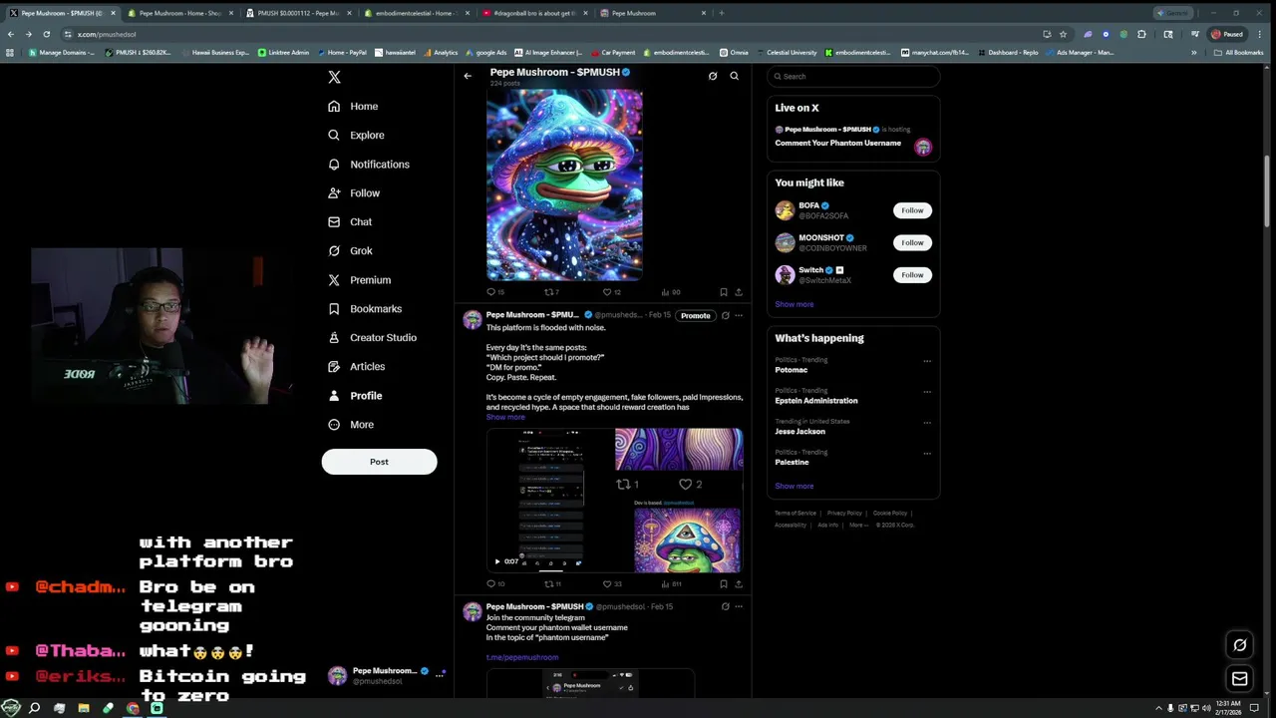
Task: Open Bookmarks in the sidebar
Action: coord(365,308)
